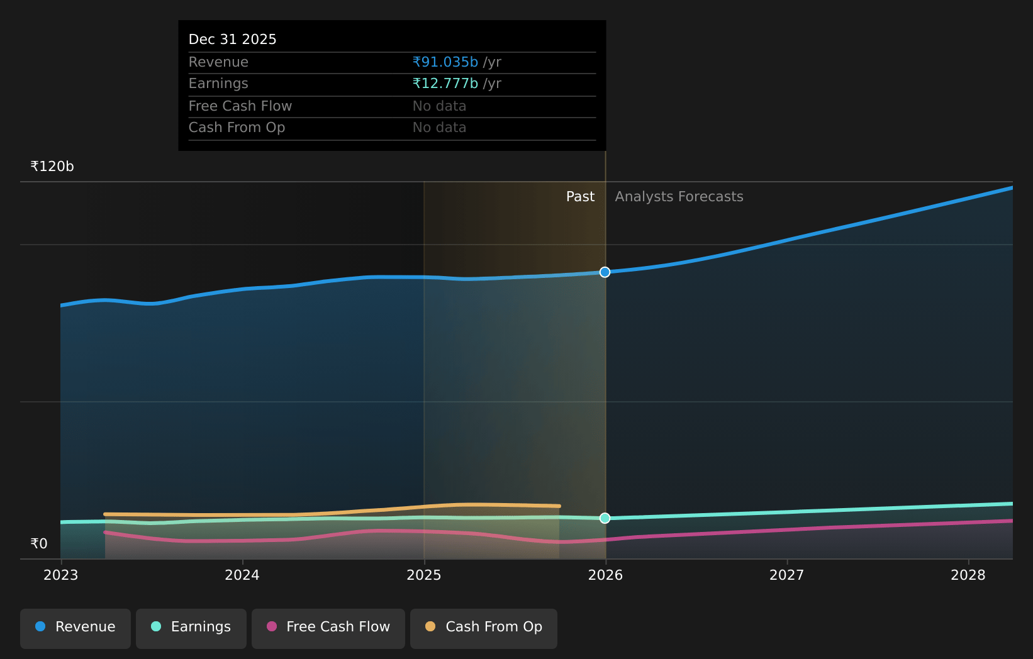The image size is (1033, 659).
Task: Click the teal Earnings data point marker
Action: click(x=605, y=518)
